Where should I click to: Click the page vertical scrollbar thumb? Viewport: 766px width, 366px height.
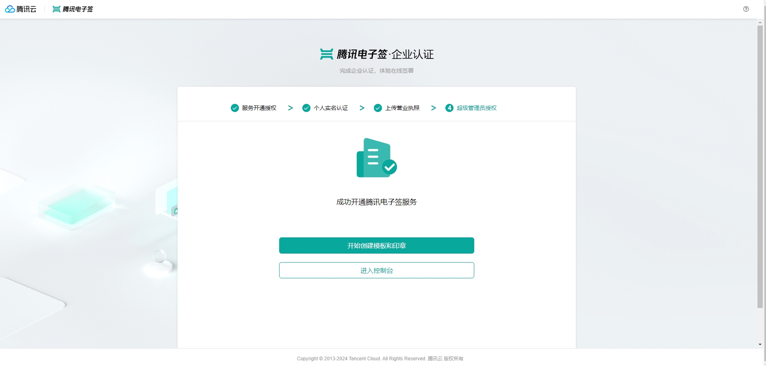tap(760, 166)
